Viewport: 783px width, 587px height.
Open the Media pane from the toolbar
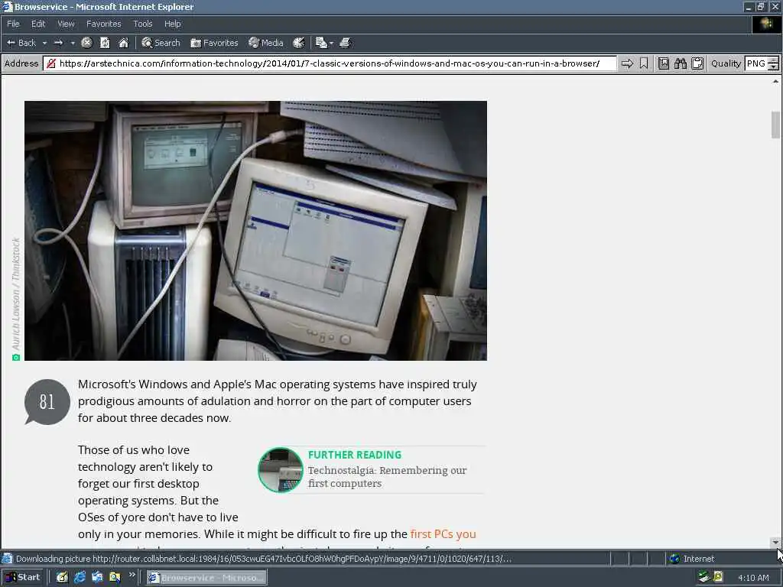(x=266, y=43)
